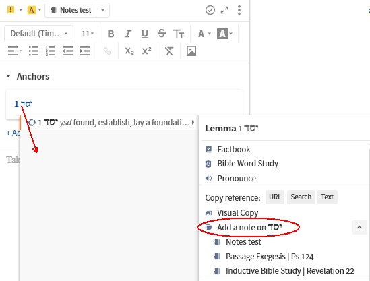Collapse the Anchors section

9,76
